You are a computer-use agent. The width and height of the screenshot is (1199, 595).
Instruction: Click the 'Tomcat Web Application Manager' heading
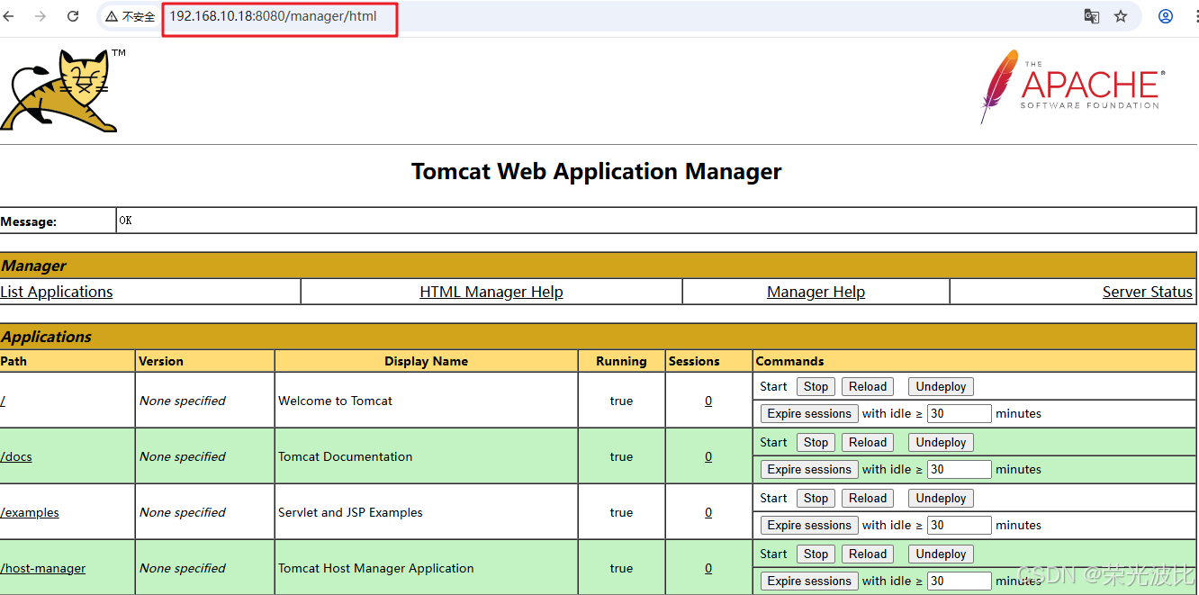(597, 171)
